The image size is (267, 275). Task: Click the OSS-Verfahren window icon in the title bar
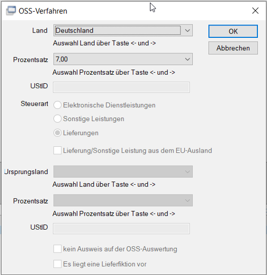(11, 11)
